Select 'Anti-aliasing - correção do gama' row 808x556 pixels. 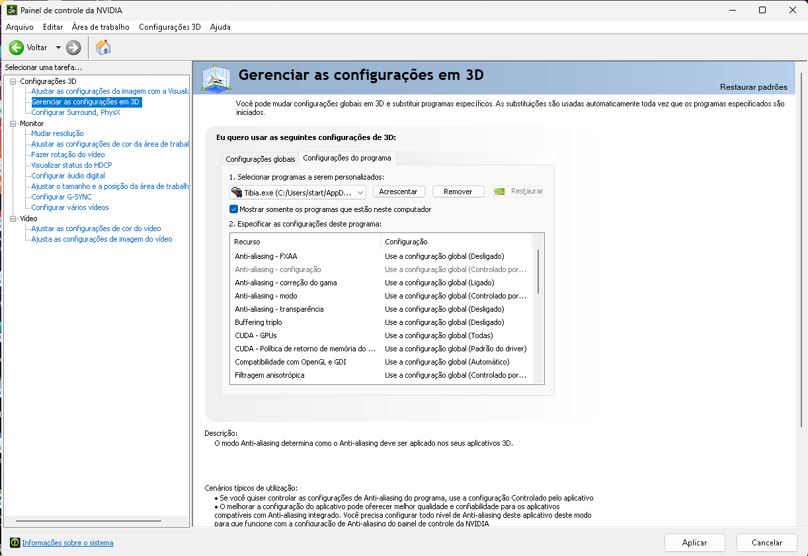pos(382,283)
